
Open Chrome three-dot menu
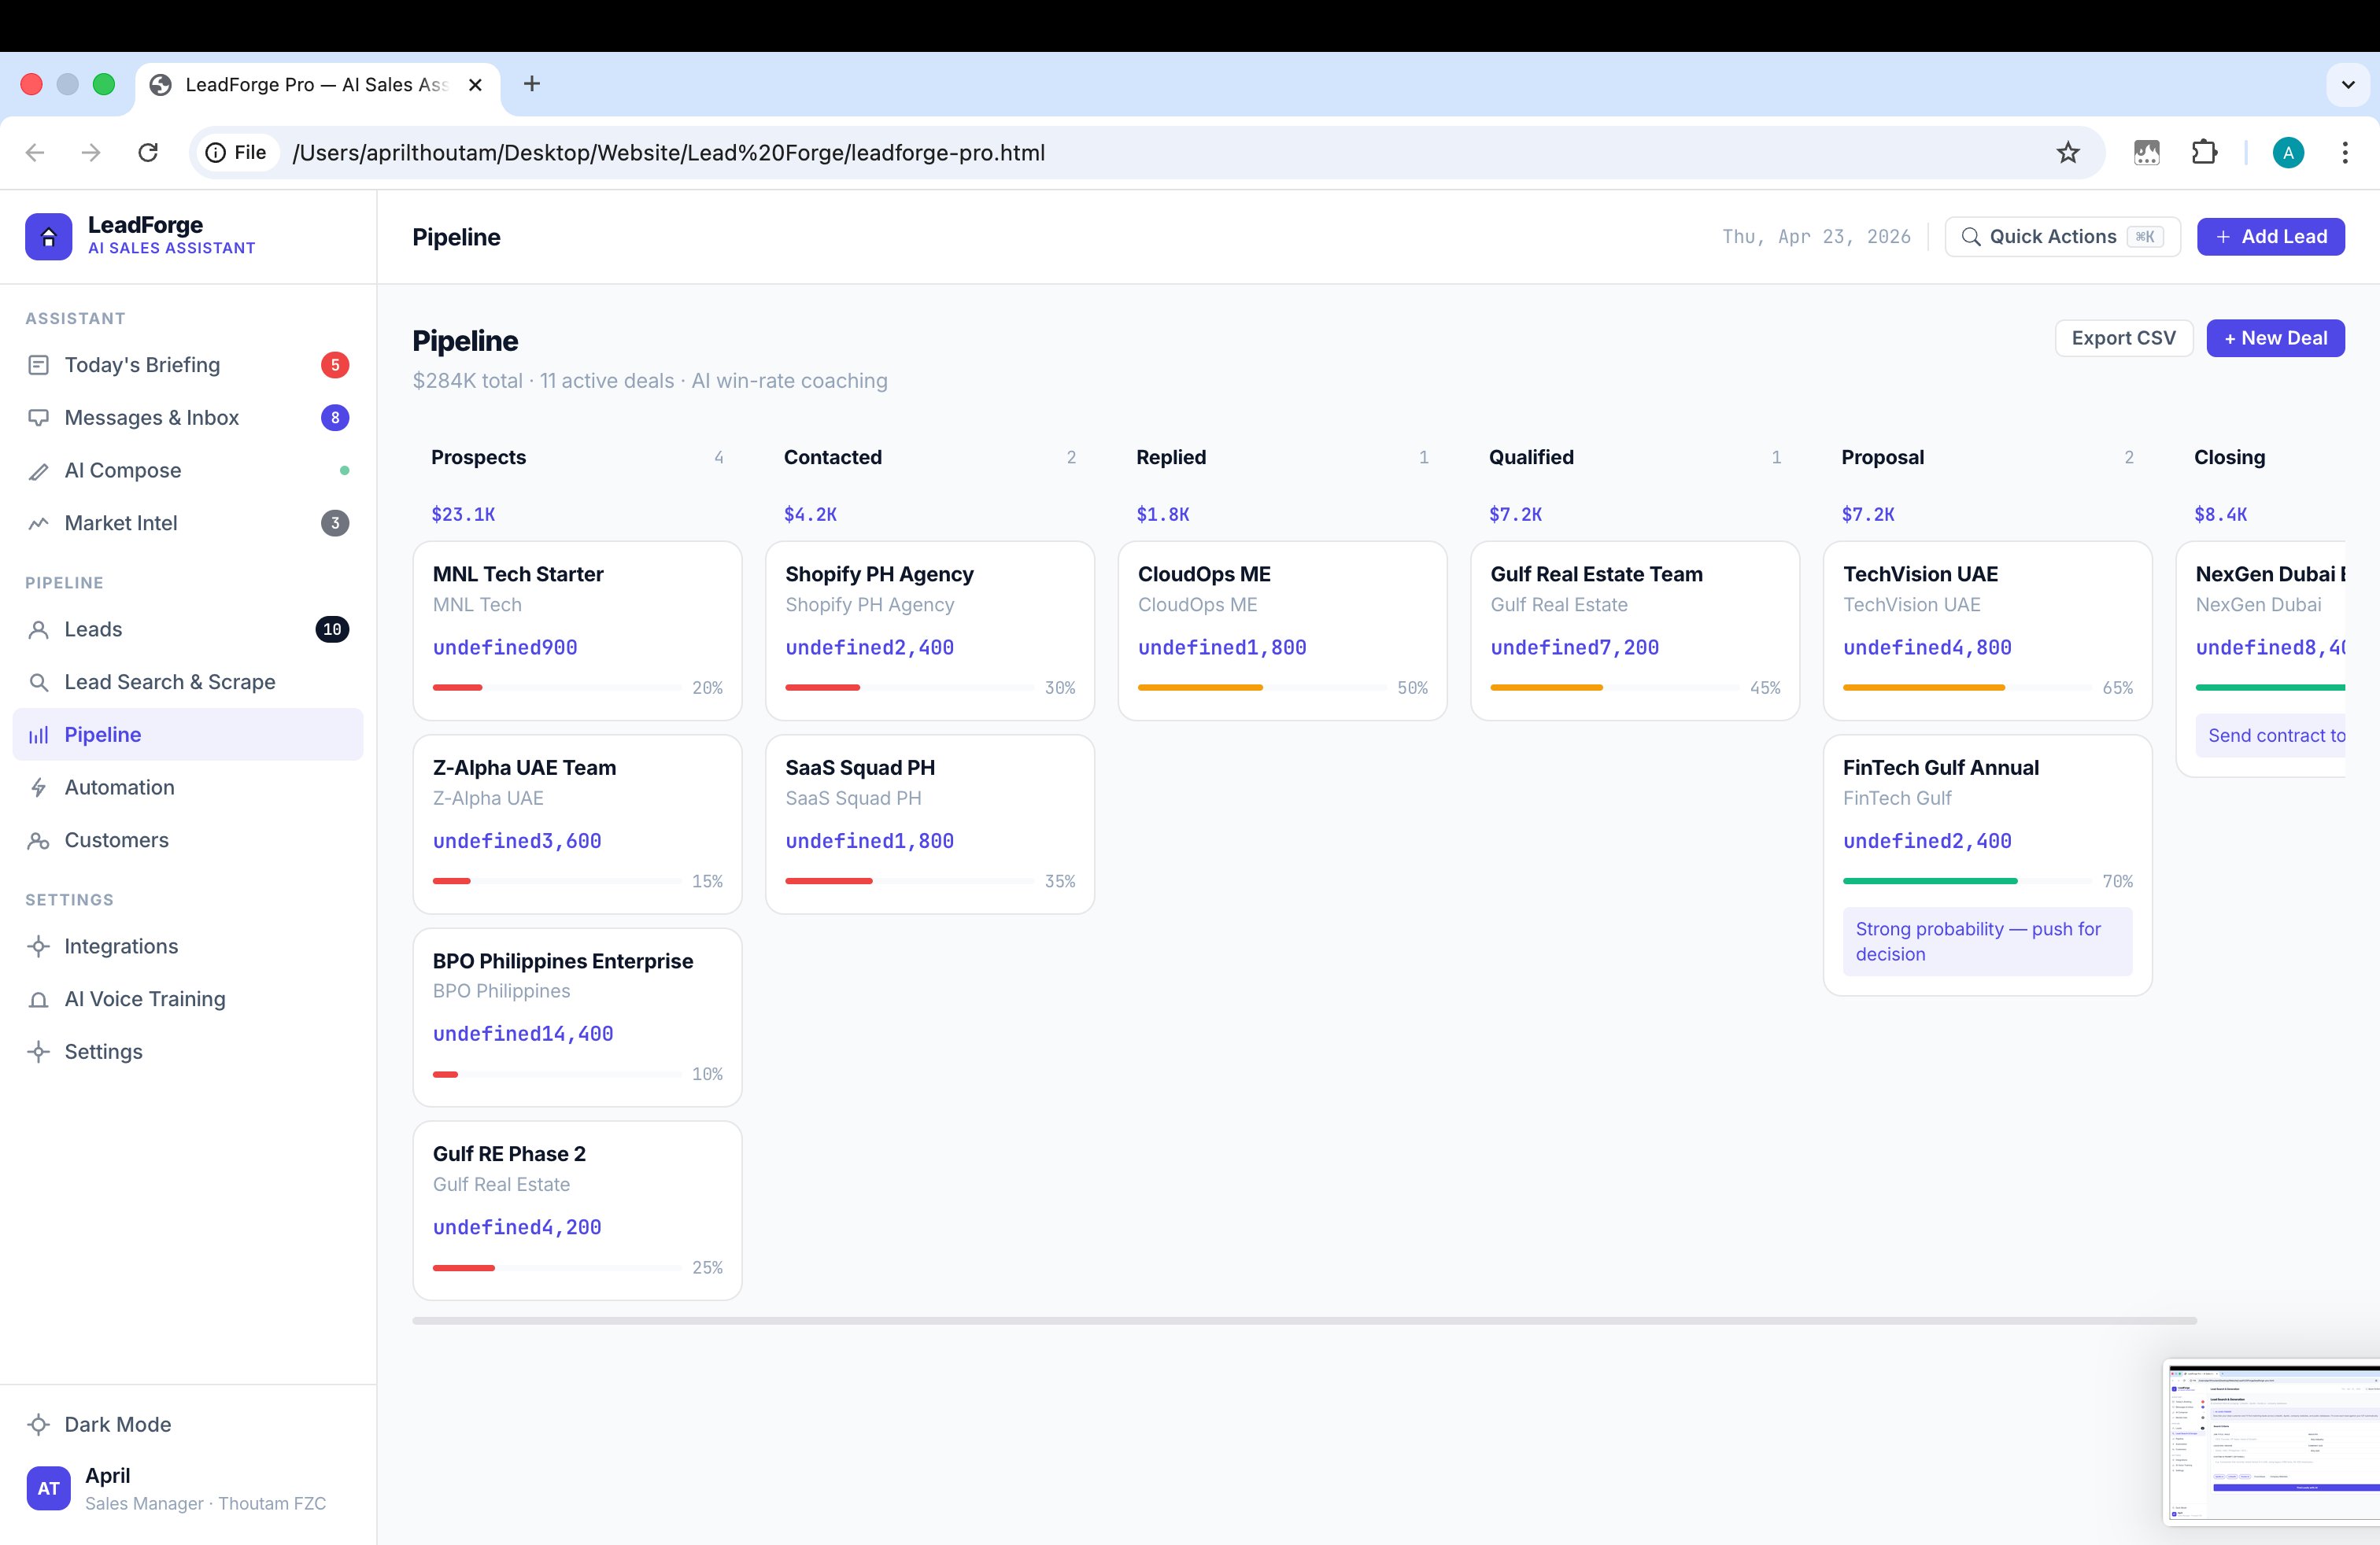point(2344,153)
